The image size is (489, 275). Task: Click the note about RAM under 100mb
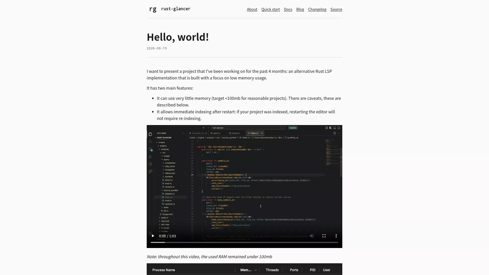click(x=209, y=257)
